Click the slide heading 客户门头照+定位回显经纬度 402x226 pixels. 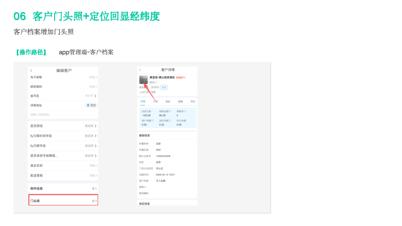[96, 16]
